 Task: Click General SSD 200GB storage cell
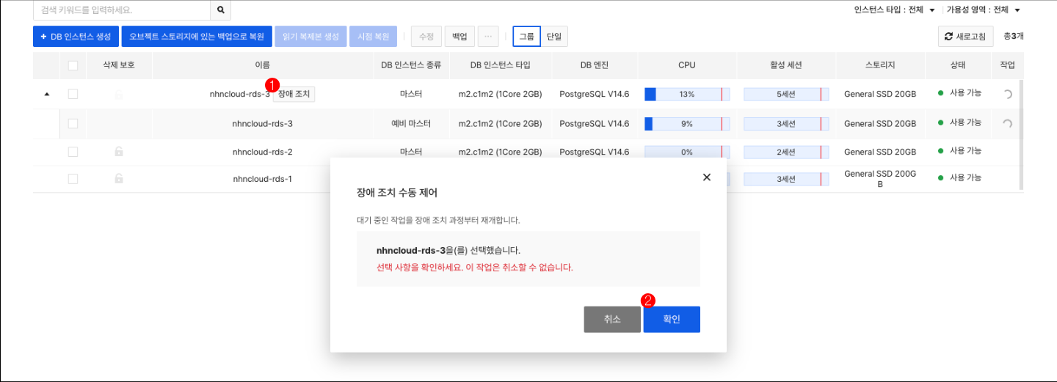880,179
